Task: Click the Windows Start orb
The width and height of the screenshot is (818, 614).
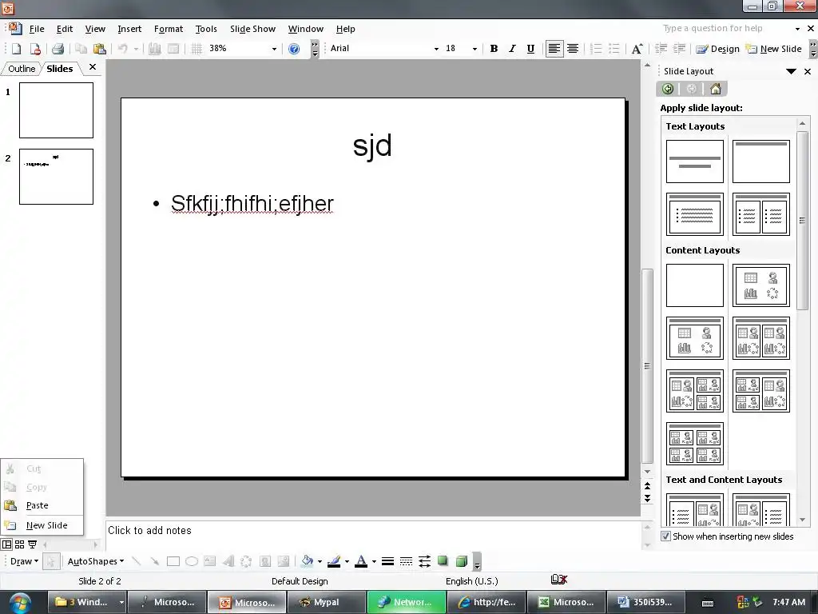Action: tap(20, 603)
